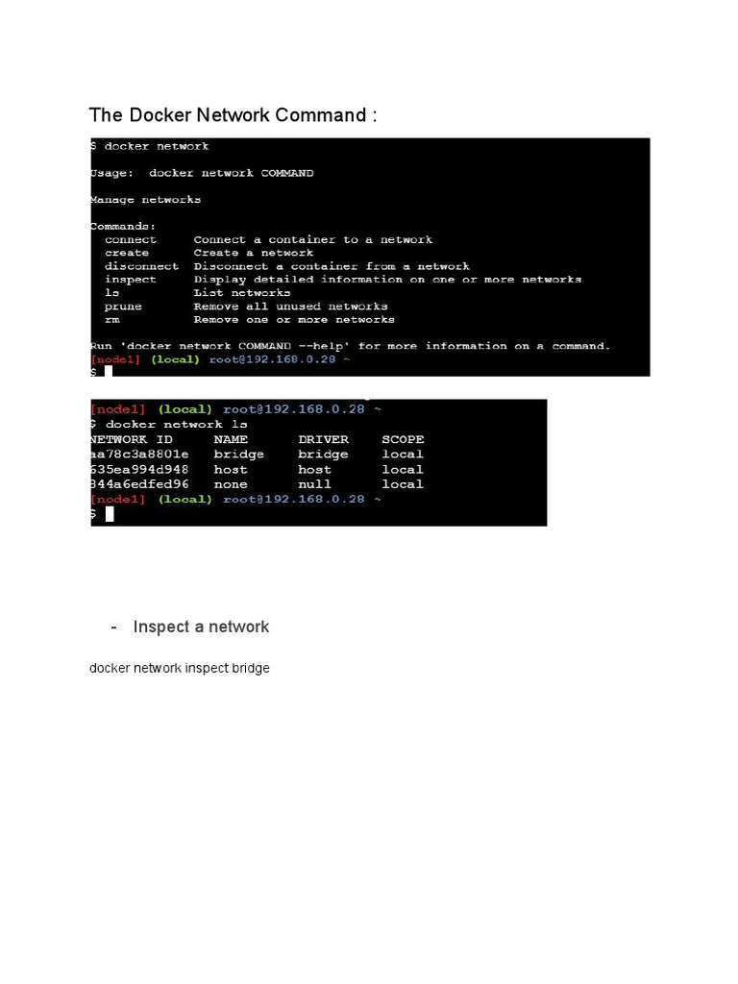Click the cursor block in the first terminal
738x984 pixels.
click(109, 371)
